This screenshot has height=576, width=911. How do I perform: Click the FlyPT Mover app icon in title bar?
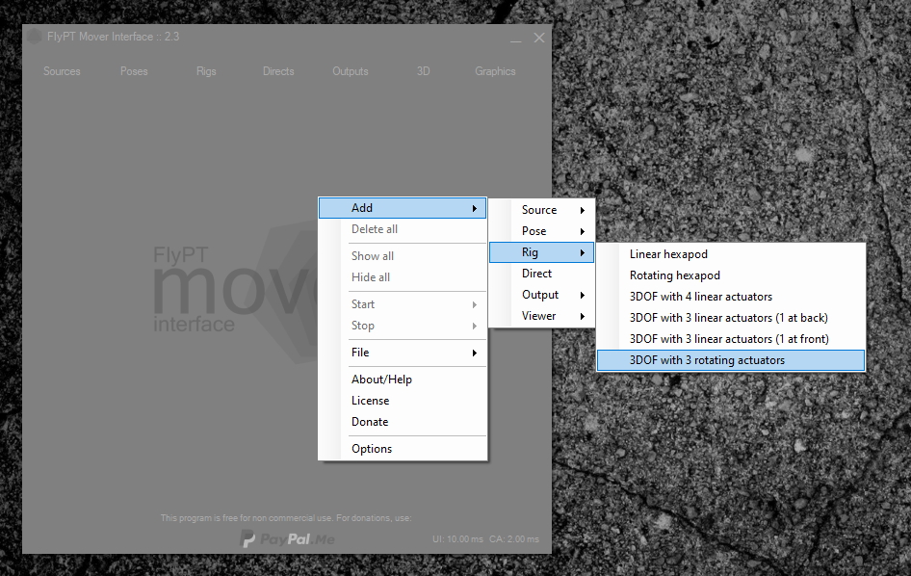click(x=35, y=37)
